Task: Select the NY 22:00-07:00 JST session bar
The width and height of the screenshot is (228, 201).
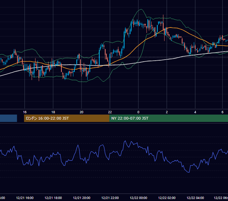Action: [x=169, y=118]
